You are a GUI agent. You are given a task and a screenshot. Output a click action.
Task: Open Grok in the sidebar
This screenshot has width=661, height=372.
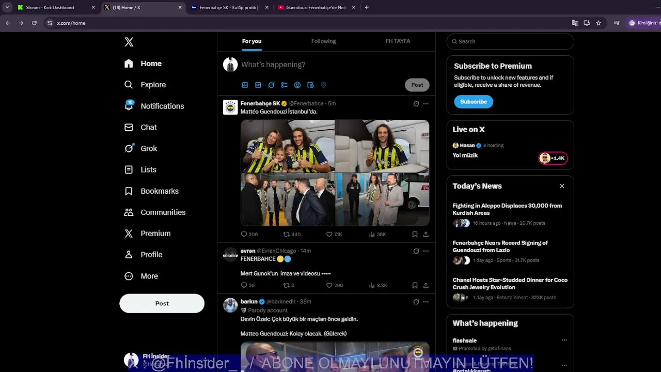click(x=140, y=148)
